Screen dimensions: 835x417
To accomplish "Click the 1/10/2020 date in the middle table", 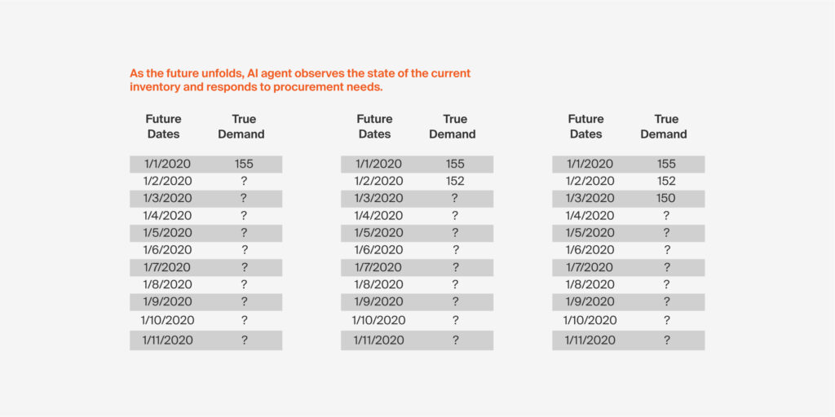I will [x=378, y=320].
